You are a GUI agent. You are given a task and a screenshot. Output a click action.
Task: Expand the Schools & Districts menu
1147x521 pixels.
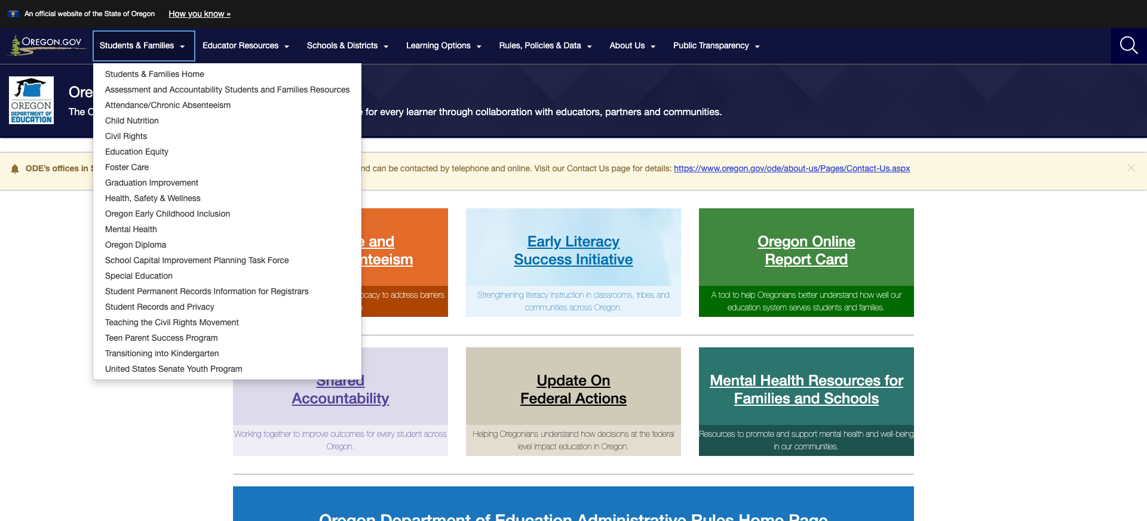pos(348,46)
